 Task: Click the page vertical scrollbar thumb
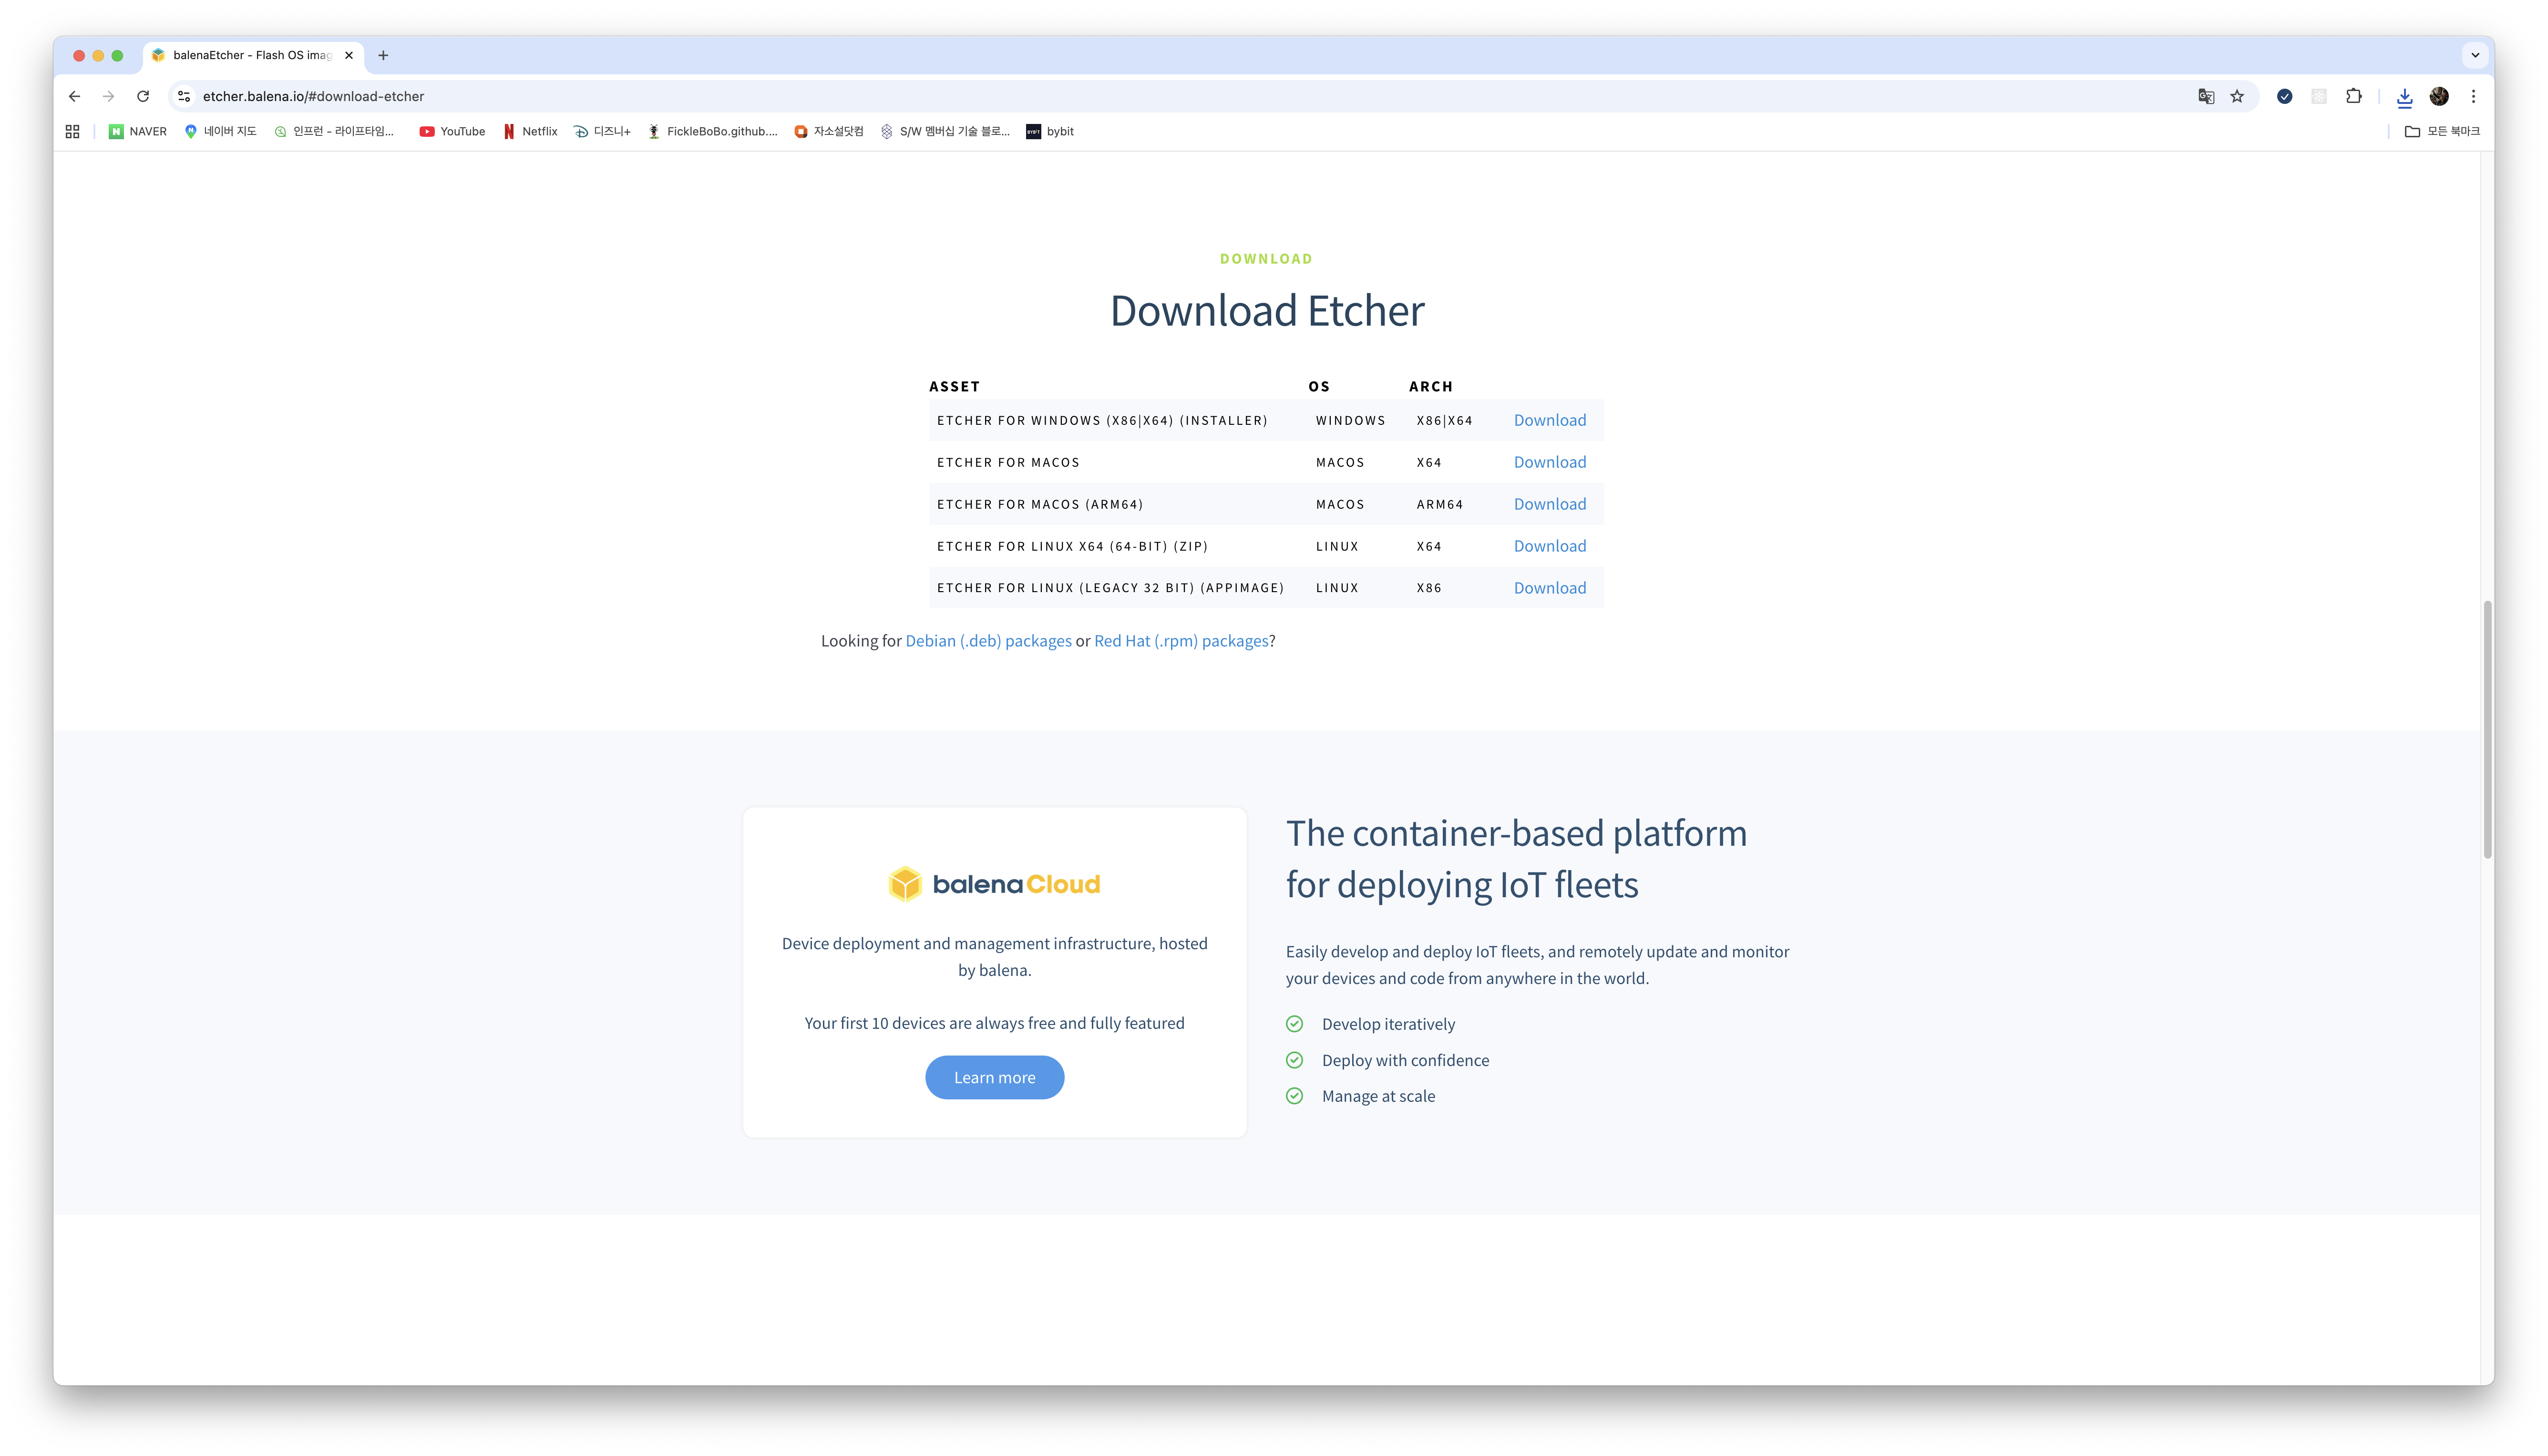pos(2487,730)
